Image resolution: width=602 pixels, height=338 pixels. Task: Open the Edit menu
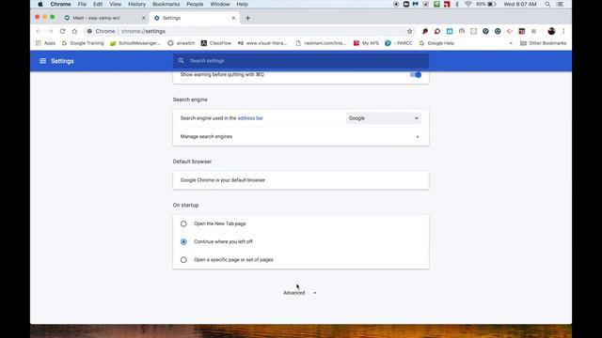tap(98, 4)
